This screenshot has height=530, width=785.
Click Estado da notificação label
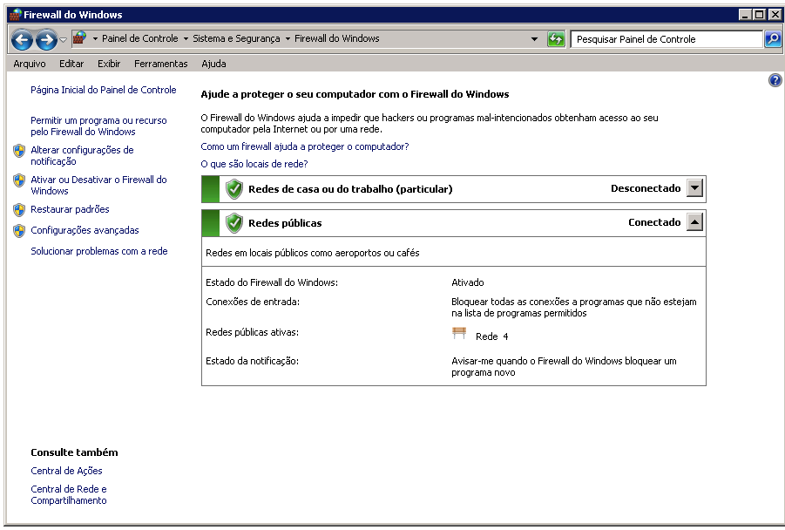pyautogui.click(x=252, y=361)
